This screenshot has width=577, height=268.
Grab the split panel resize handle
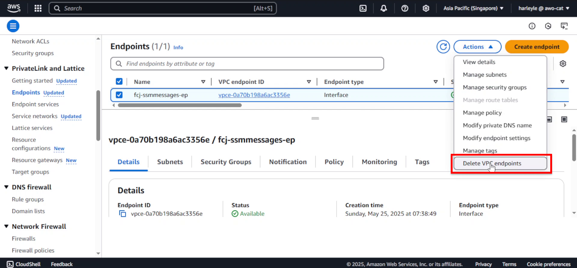pos(315,118)
